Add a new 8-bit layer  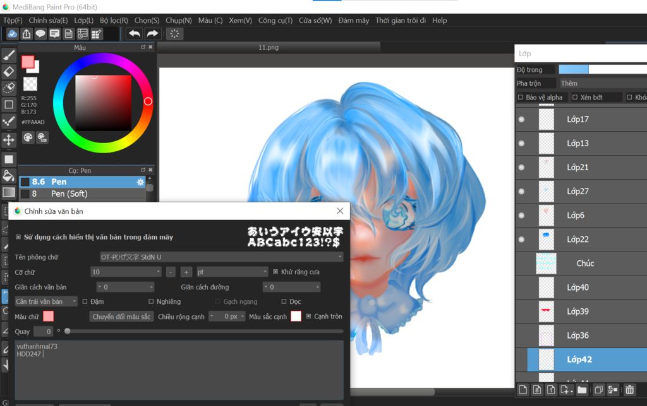click(x=537, y=390)
